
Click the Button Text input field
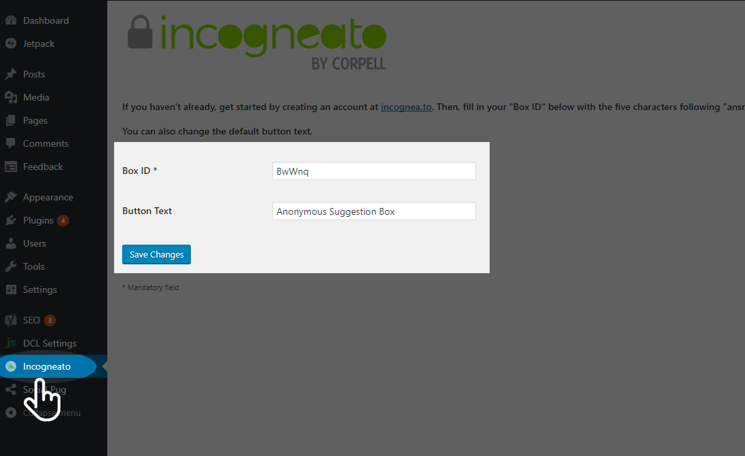tap(374, 211)
